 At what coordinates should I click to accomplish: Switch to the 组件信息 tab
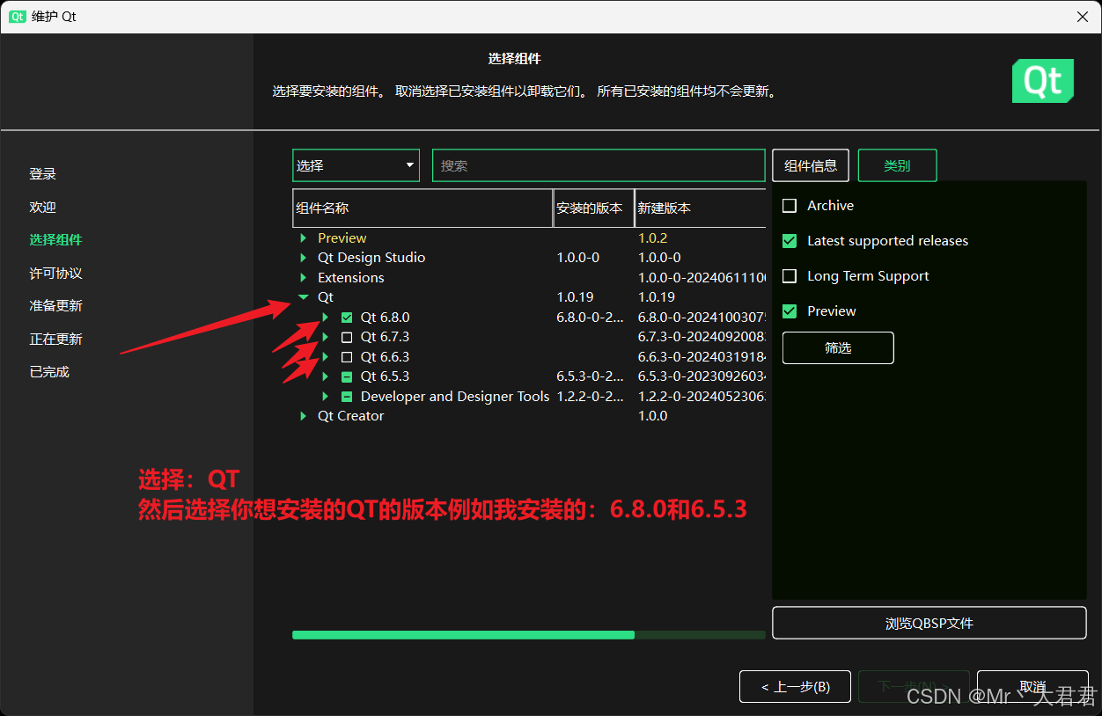pyautogui.click(x=811, y=165)
